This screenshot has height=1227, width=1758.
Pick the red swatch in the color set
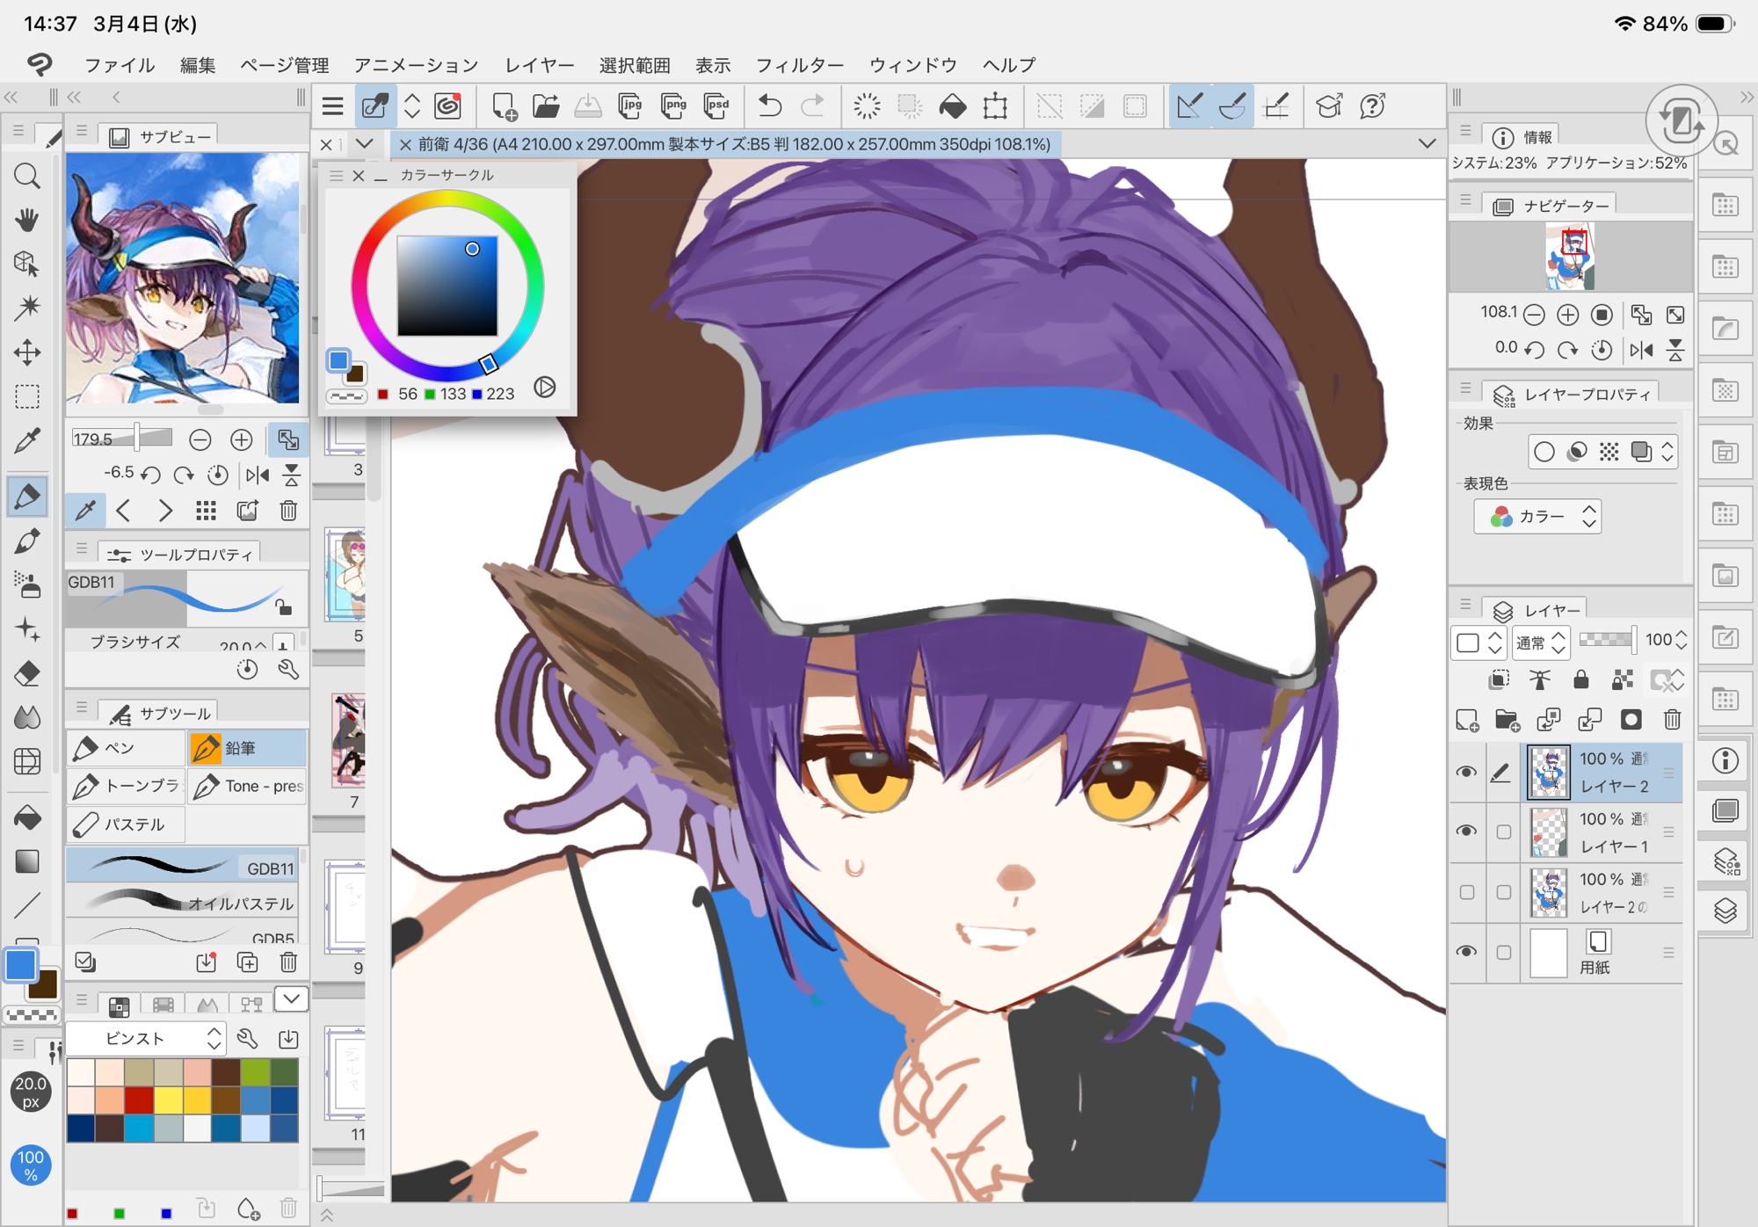pyautogui.click(x=138, y=1099)
